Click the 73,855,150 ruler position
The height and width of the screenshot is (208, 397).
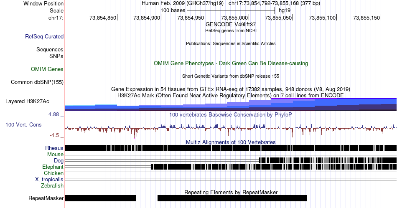coord(366,18)
